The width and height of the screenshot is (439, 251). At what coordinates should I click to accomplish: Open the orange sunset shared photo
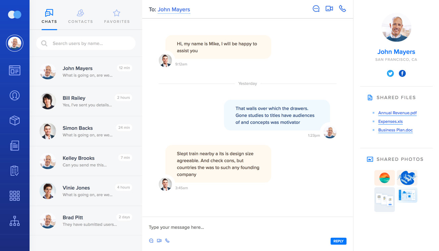point(384,178)
